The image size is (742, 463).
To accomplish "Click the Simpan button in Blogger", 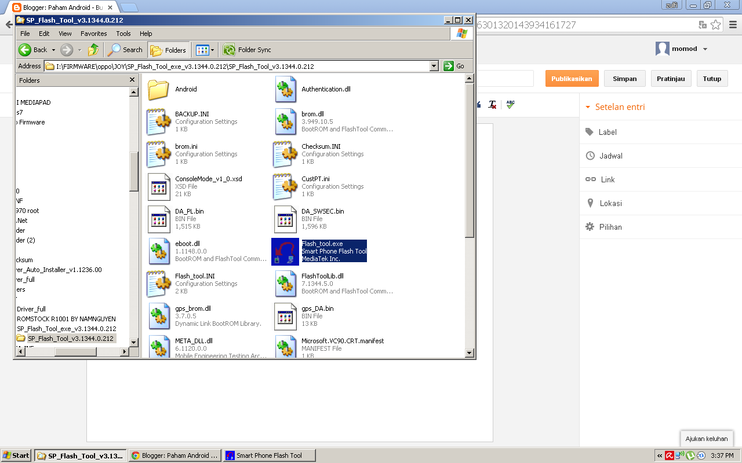I will [625, 79].
